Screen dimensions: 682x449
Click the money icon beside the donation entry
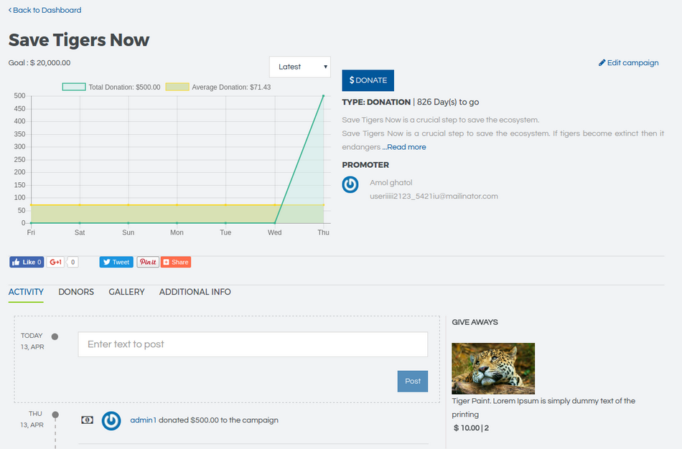pyautogui.click(x=87, y=420)
